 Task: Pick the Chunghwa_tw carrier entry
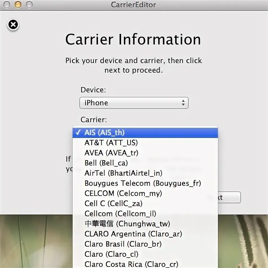(x=145, y=224)
